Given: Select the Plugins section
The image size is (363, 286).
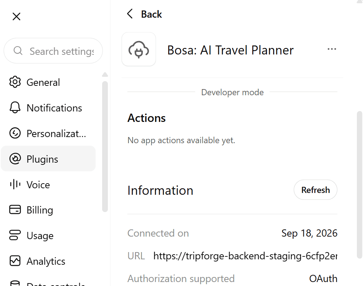Looking at the screenshot, I should (48, 159).
